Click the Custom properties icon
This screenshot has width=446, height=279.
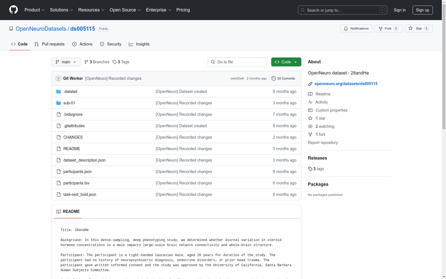310,110
